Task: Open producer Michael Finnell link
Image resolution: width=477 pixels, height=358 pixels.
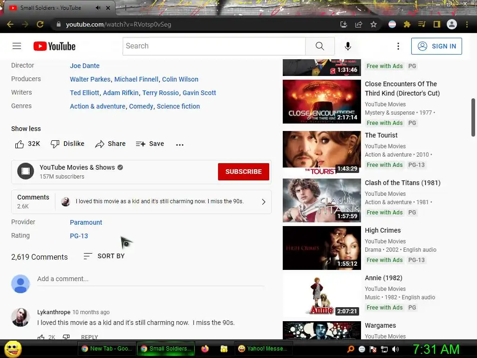Action: click(x=136, y=79)
